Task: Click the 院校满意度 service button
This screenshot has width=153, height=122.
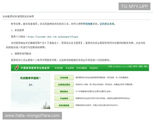Action: tap(64, 105)
